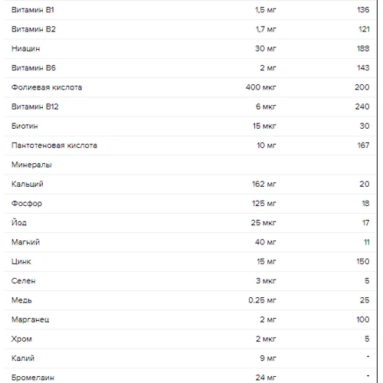Select the 240 percent value for B12
383x383 pixels.
point(362,106)
